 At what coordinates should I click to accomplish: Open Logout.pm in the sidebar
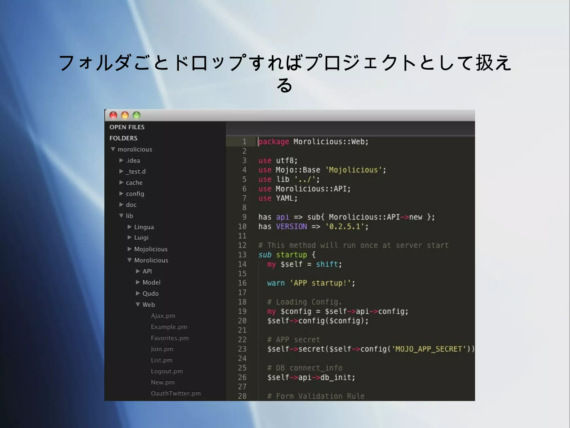[x=167, y=371]
